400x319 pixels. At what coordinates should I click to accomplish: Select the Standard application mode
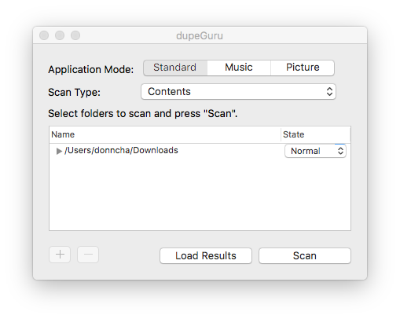[x=175, y=68]
